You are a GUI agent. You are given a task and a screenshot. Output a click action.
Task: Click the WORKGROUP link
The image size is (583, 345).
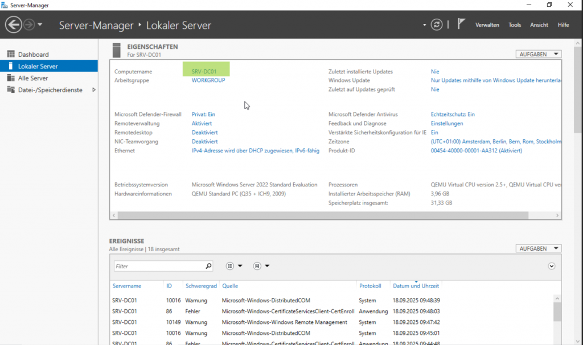click(208, 81)
